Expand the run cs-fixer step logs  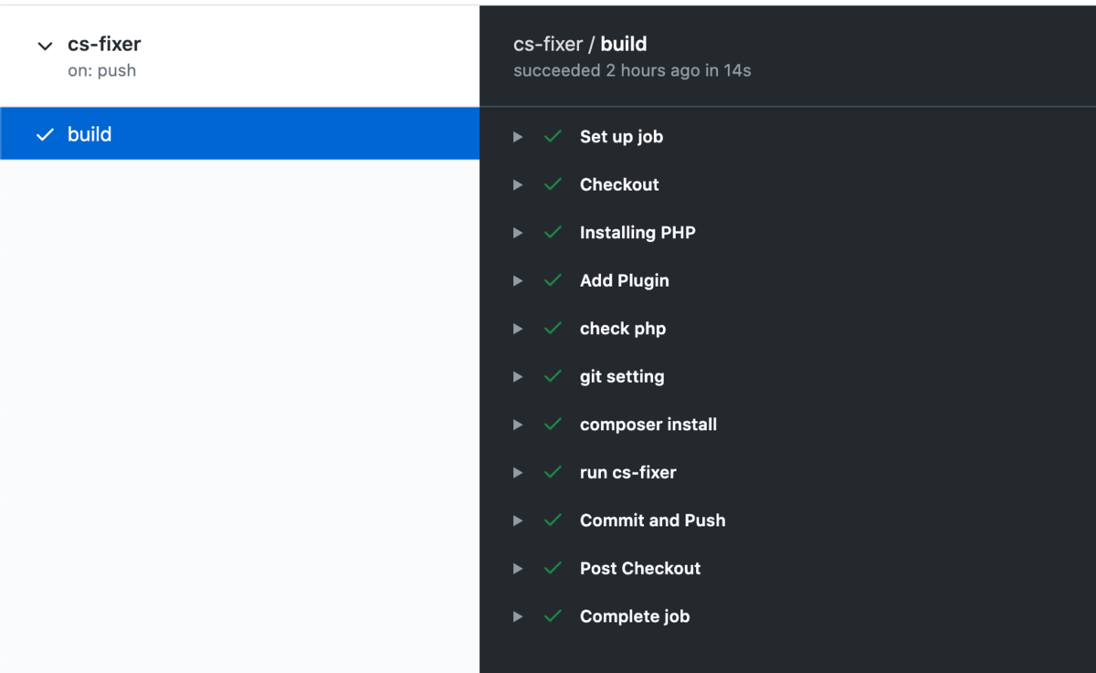[518, 472]
